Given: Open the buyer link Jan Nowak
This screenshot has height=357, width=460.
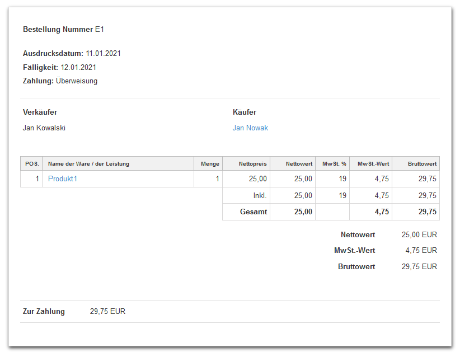Looking at the screenshot, I should (x=250, y=128).
